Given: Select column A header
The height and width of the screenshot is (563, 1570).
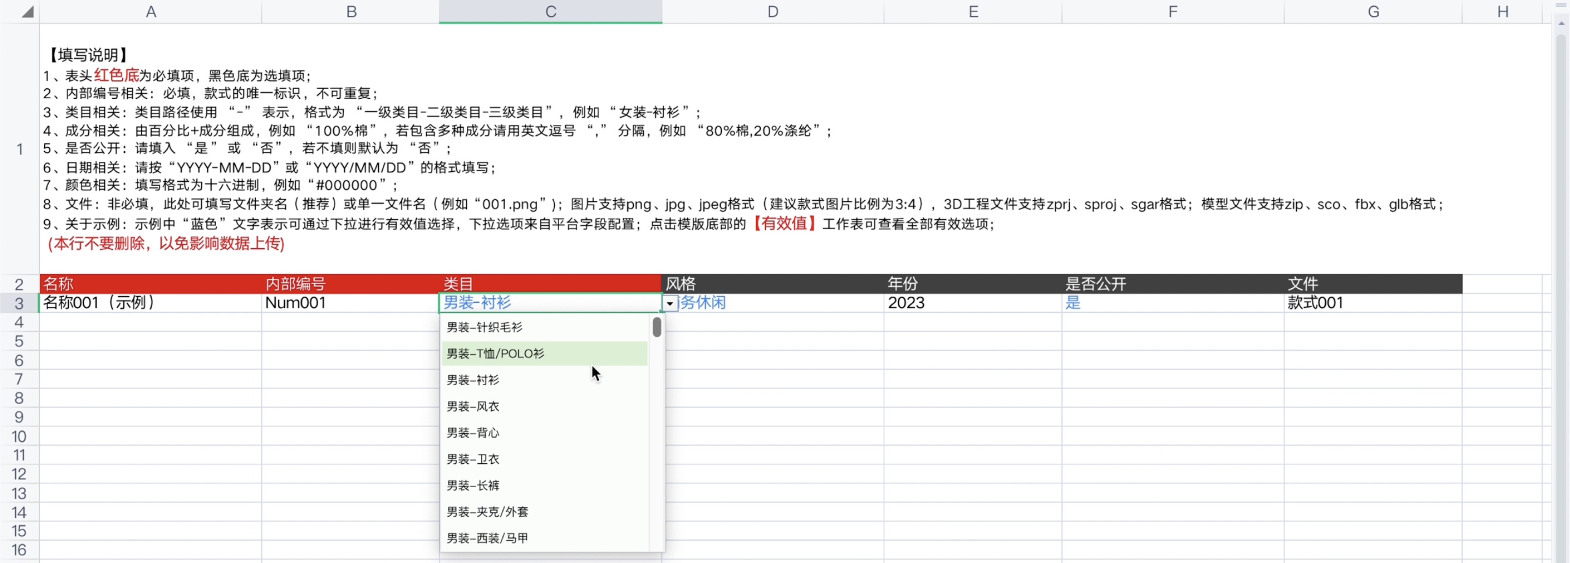Looking at the screenshot, I should tap(151, 11).
